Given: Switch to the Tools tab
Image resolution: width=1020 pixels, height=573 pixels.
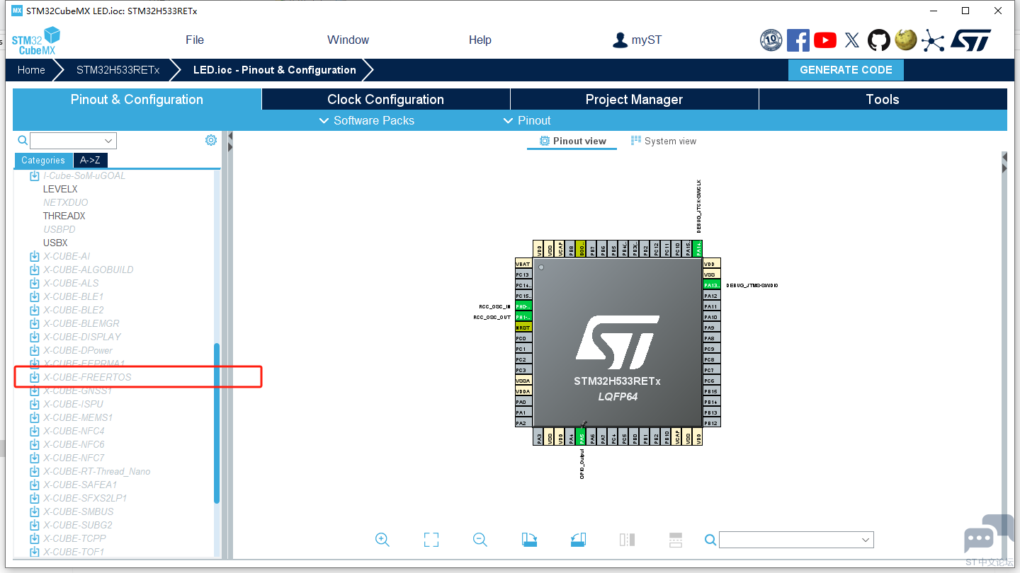Looking at the screenshot, I should click(x=883, y=99).
